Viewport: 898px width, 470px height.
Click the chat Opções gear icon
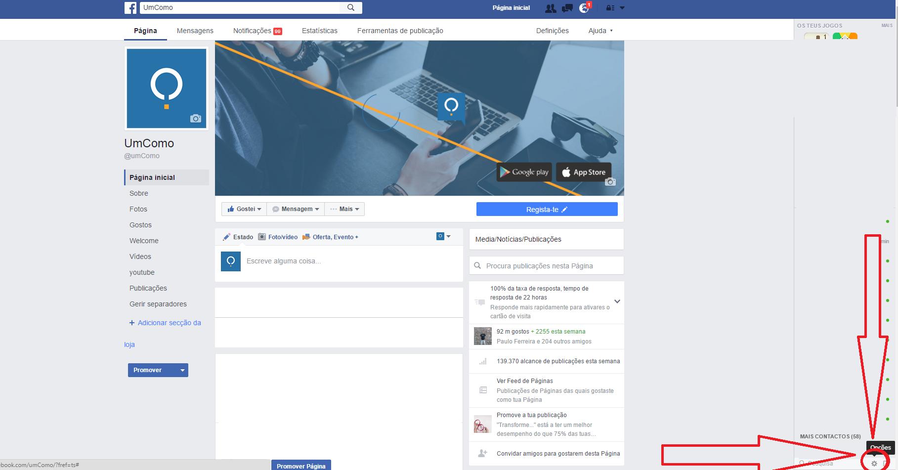coord(874,463)
